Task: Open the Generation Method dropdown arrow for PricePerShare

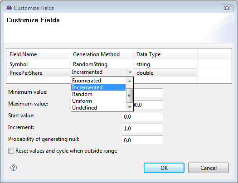Action: pos(130,72)
